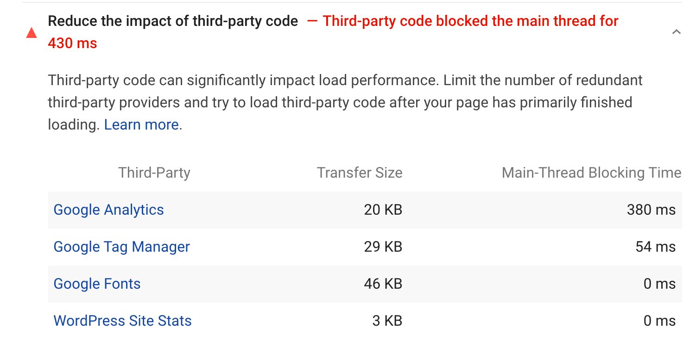Open the Google Fonts link

click(x=97, y=284)
